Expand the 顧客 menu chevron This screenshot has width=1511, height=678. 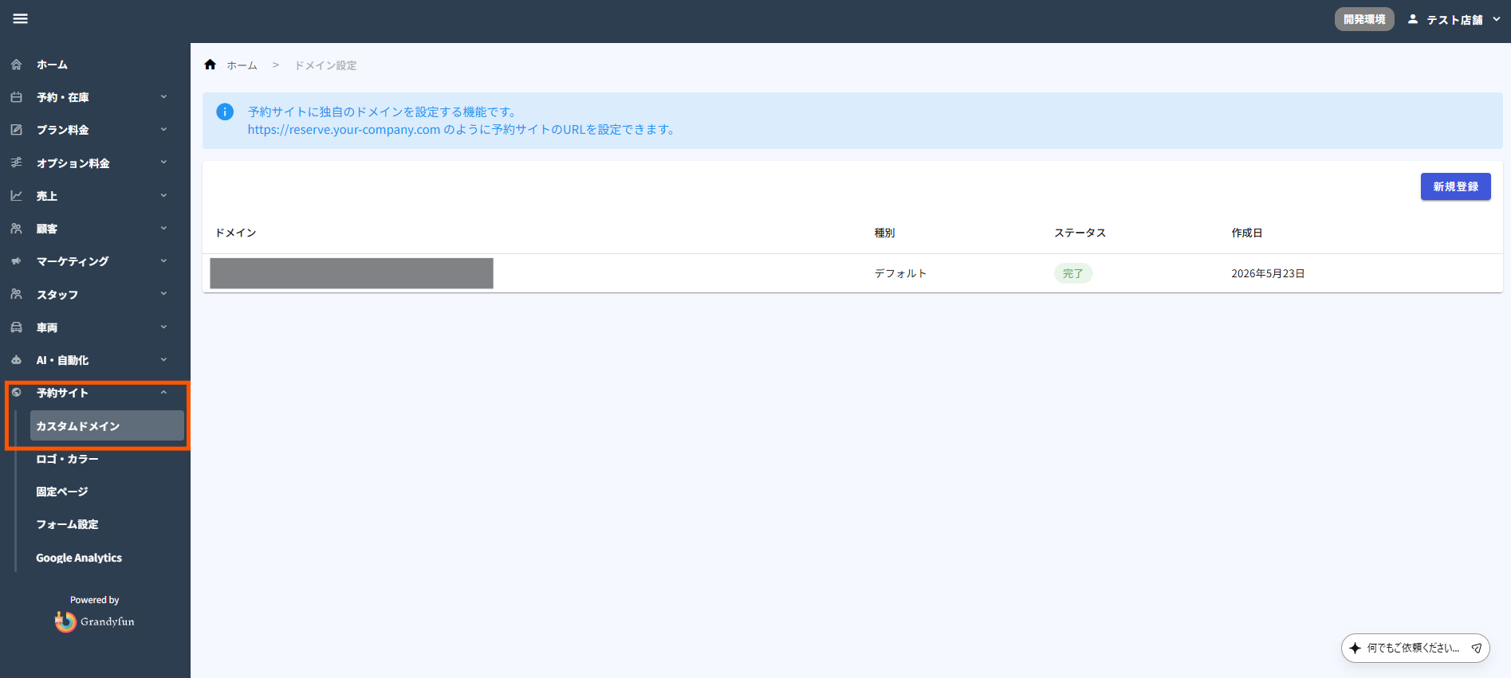(x=163, y=229)
